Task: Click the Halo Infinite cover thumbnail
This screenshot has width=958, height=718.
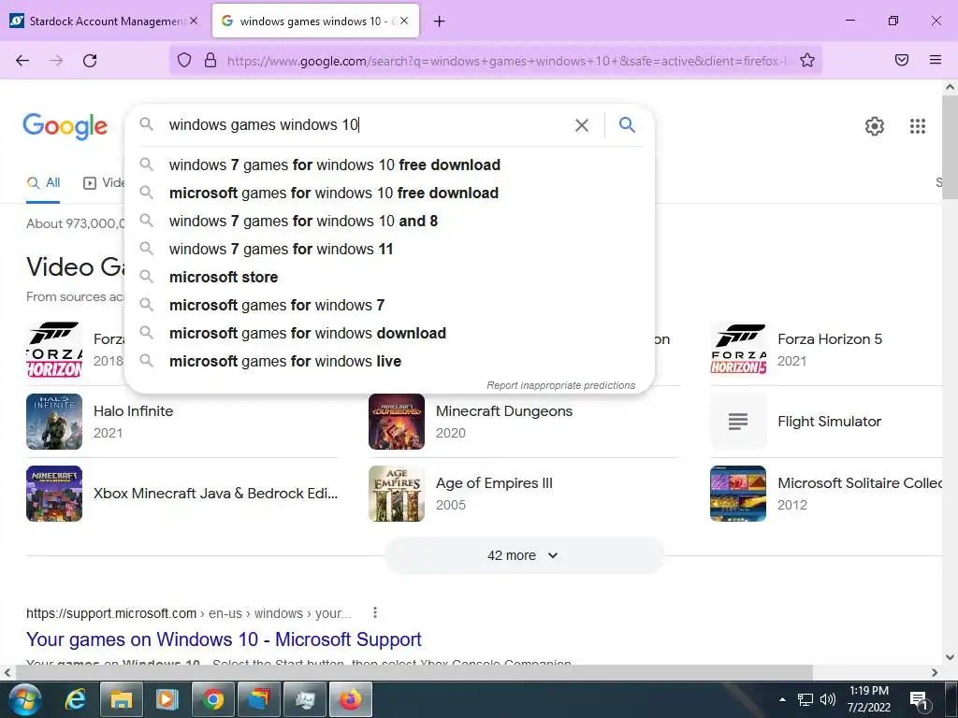Action: click(x=54, y=422)
